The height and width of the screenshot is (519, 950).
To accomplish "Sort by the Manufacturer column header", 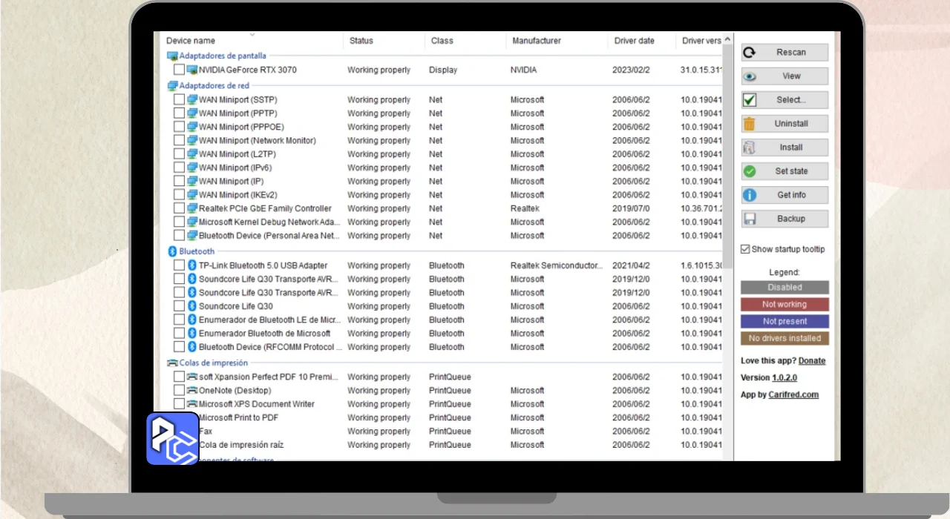I will (537, 41).
